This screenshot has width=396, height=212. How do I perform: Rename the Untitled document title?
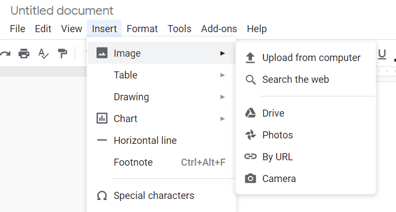click(x=62, y=10)
